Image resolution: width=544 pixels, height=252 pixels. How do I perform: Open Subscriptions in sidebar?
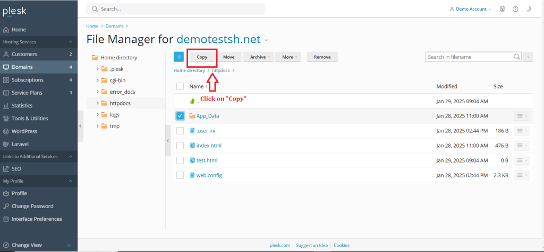39,80
